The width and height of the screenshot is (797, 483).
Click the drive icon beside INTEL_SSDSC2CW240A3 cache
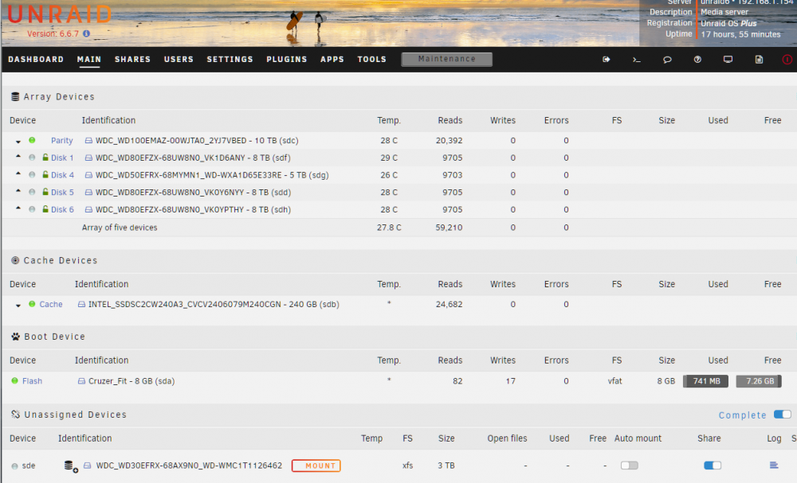click(x=81, y=305)
